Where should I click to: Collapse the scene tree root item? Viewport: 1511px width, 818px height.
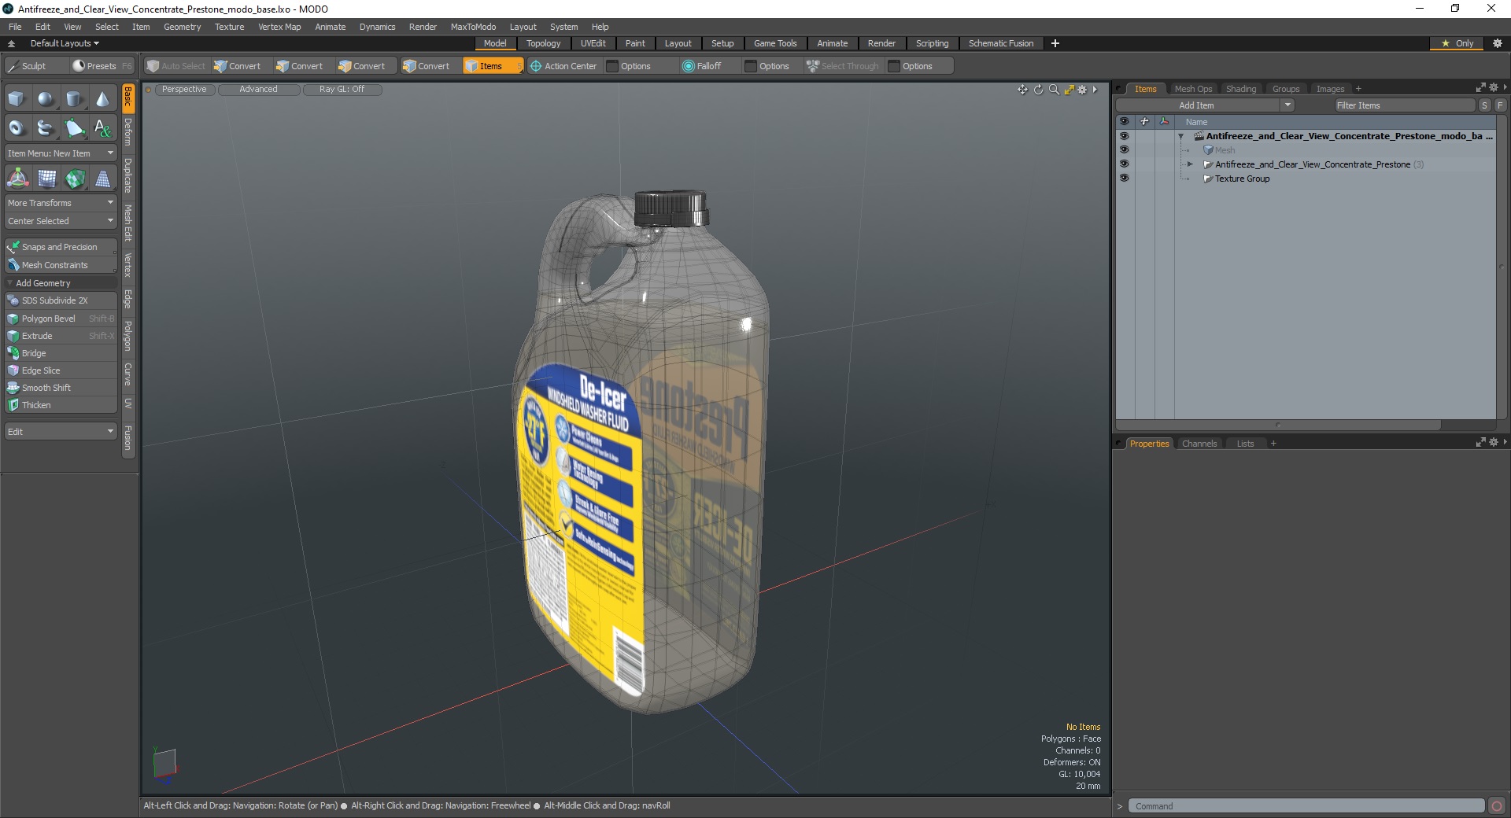click(x=1180, y=137)
